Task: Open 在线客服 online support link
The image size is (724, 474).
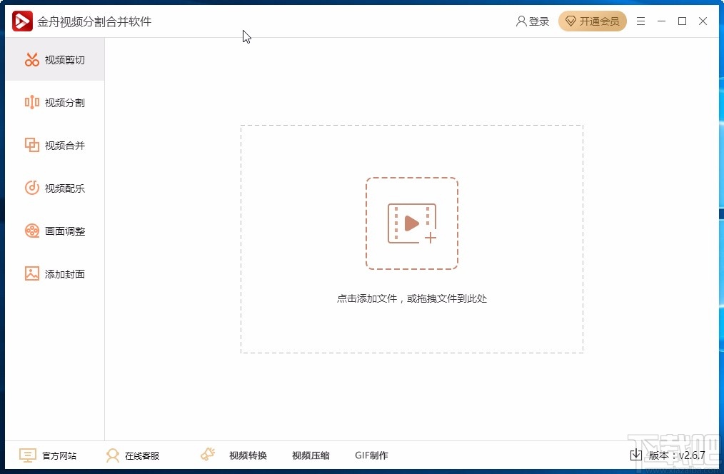Action: pos(142,455)
